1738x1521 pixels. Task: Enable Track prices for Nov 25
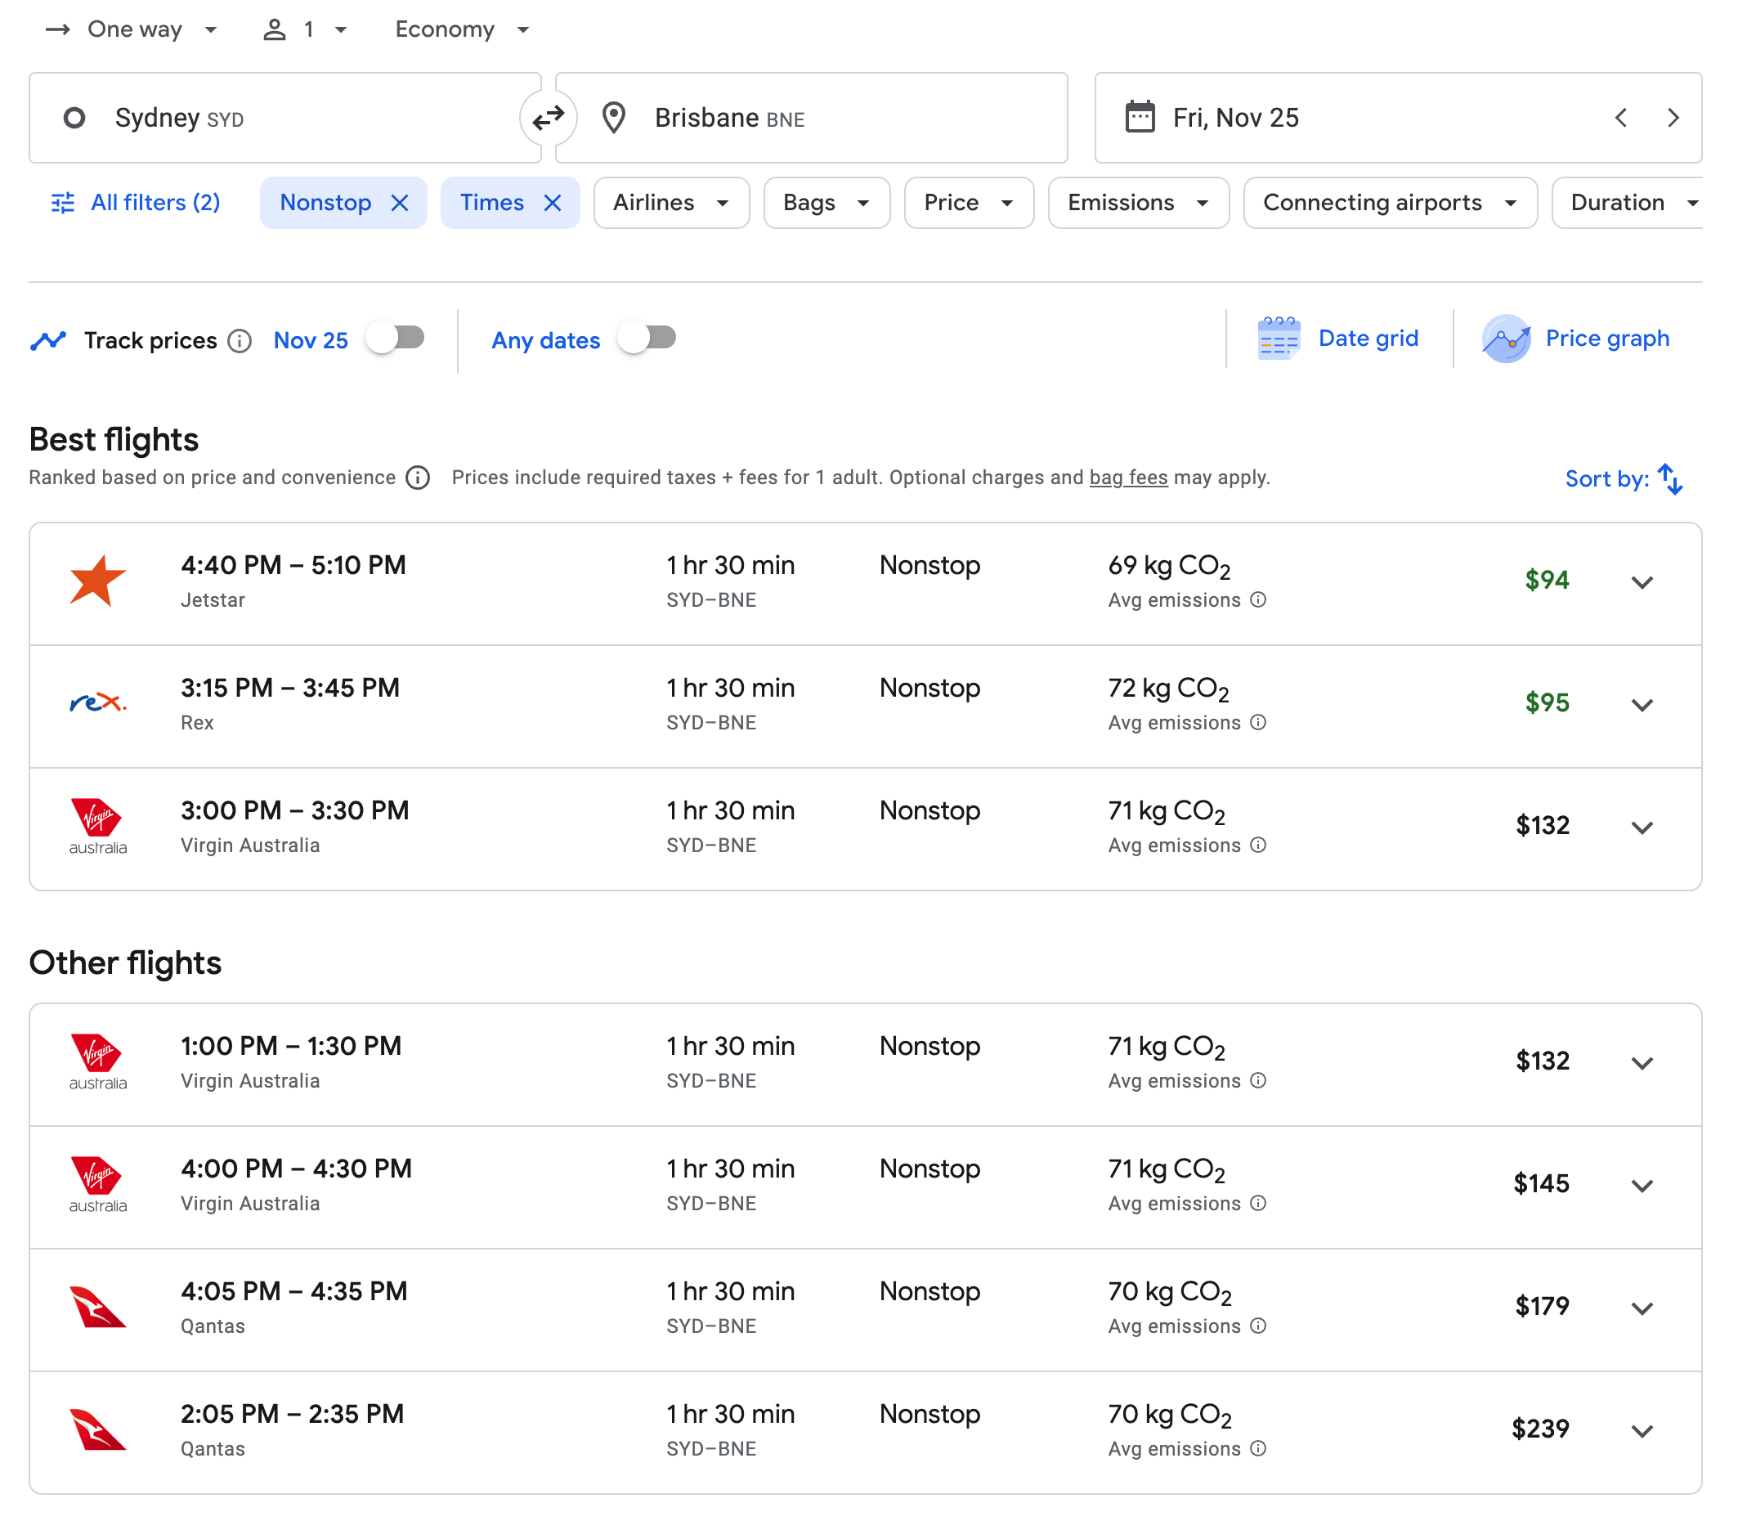pyautogui.click(x=396, y=339)
